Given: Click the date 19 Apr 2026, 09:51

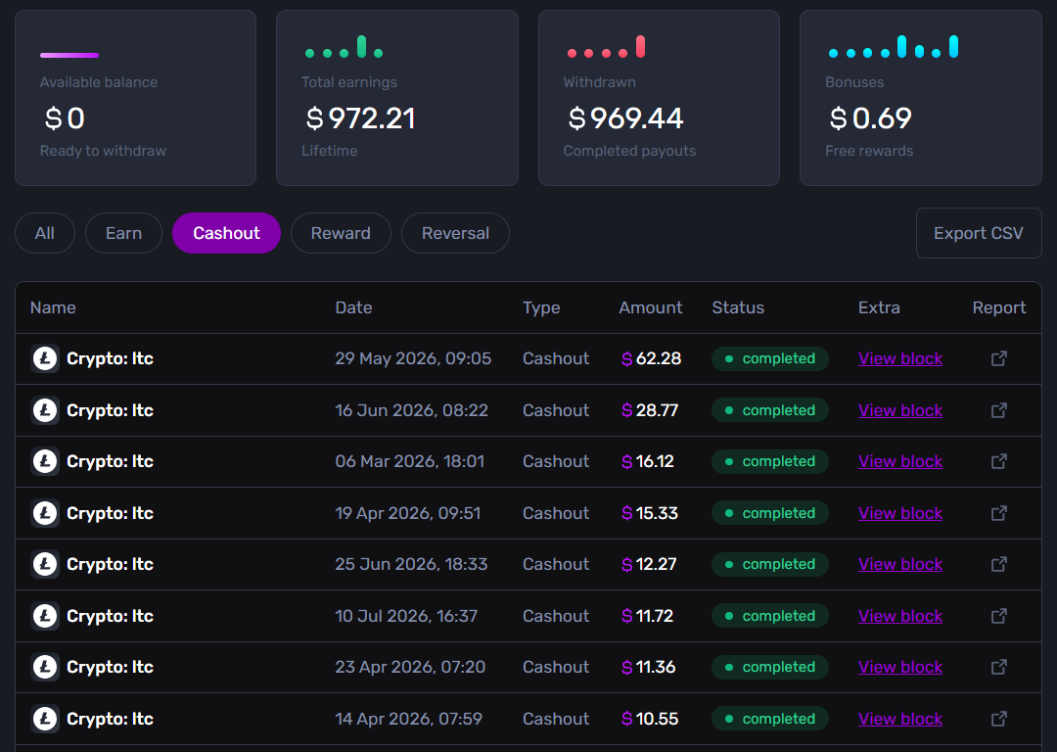Looking at the screenshot, I should tap(408, 513).
